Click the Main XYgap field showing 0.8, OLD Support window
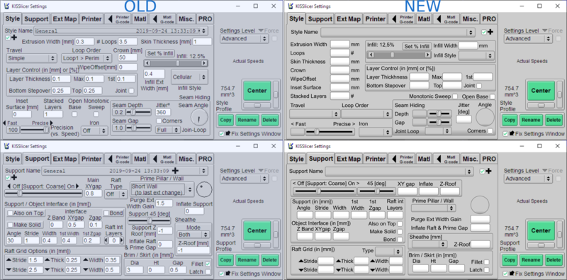 pos(94,194)
